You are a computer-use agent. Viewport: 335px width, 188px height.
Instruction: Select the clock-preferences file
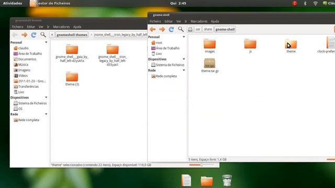point(327,45)
